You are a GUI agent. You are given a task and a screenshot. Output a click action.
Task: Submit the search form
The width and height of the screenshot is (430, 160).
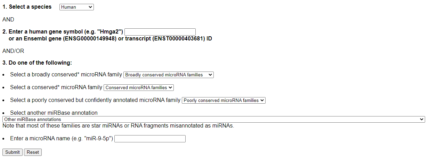point(13,152)
